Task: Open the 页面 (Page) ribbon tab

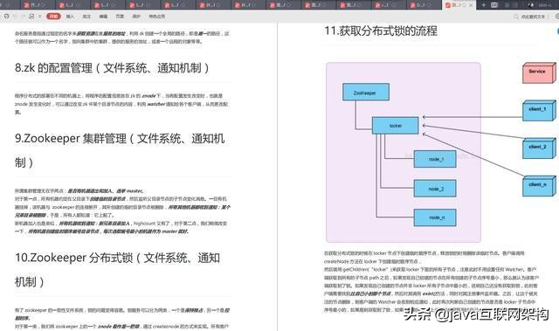Action: [x=120, y=17]
